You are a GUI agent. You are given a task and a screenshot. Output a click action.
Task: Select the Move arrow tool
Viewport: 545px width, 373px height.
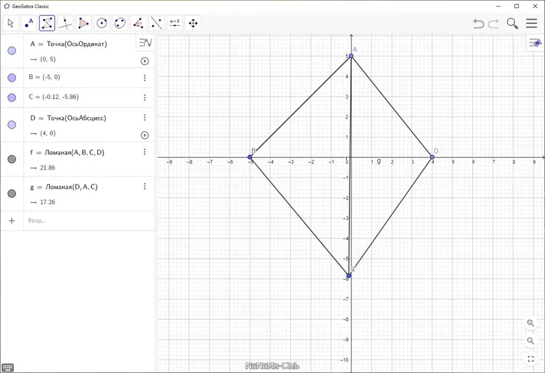pos(10,23)
